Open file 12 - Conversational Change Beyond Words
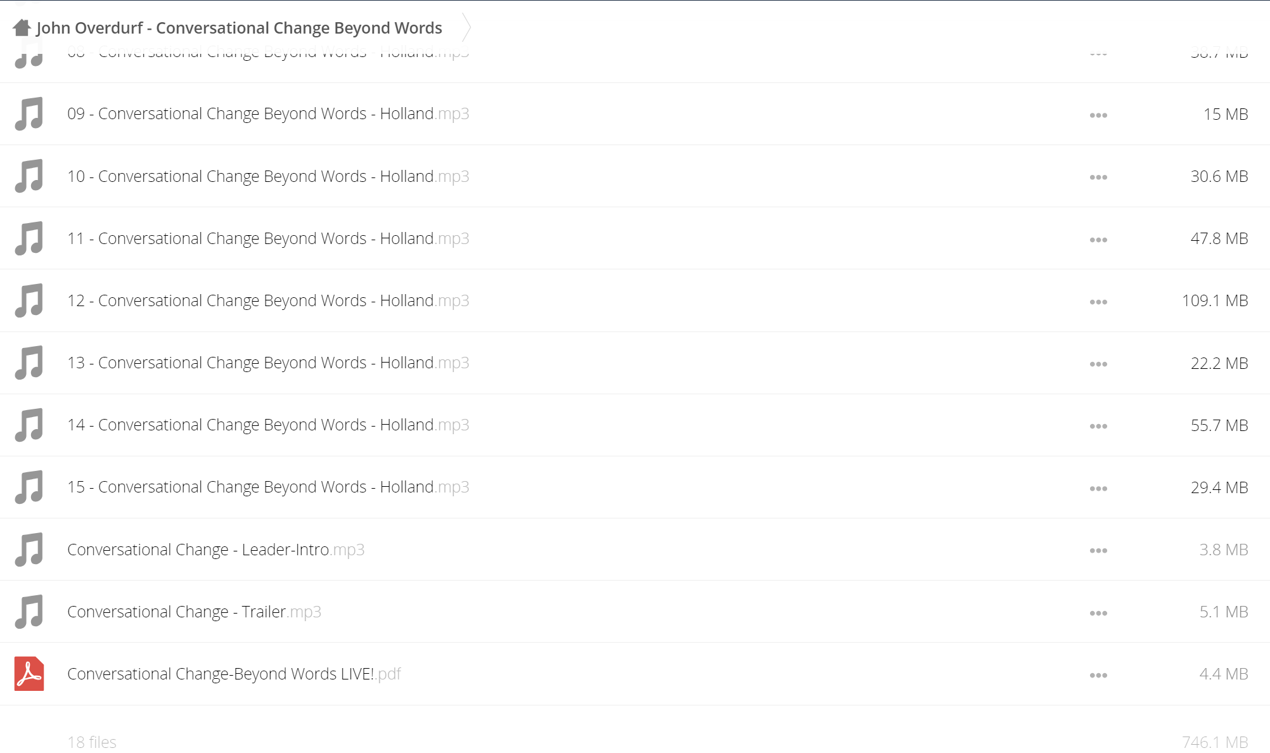Image resolution: width=1270 pixels, height=753 pixels. coord(268,300)
